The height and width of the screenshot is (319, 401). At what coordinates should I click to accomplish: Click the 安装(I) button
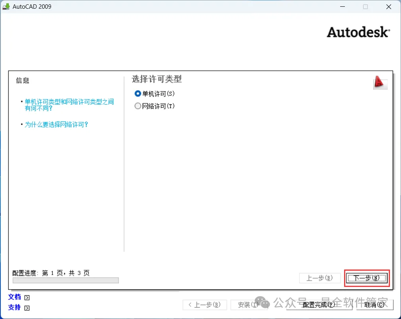click(x=249, y=305)
